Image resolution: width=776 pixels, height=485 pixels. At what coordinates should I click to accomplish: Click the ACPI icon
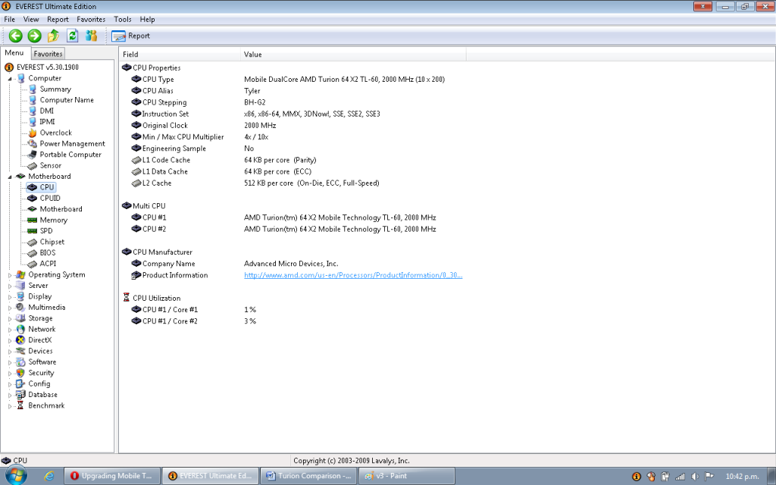pos(32,264)
